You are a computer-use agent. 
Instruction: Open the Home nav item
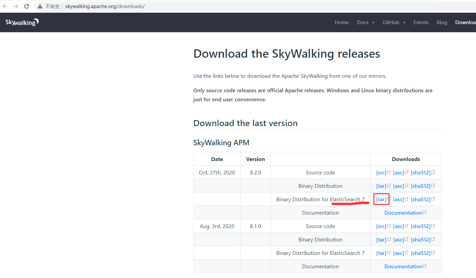[342, 22]
